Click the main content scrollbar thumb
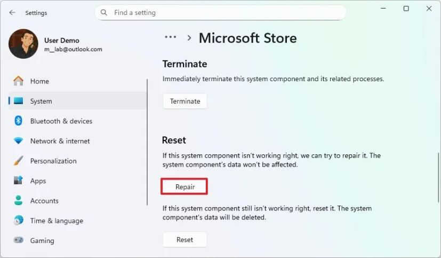This screenshot has width=441, height=258. click(x=438, y=177)
